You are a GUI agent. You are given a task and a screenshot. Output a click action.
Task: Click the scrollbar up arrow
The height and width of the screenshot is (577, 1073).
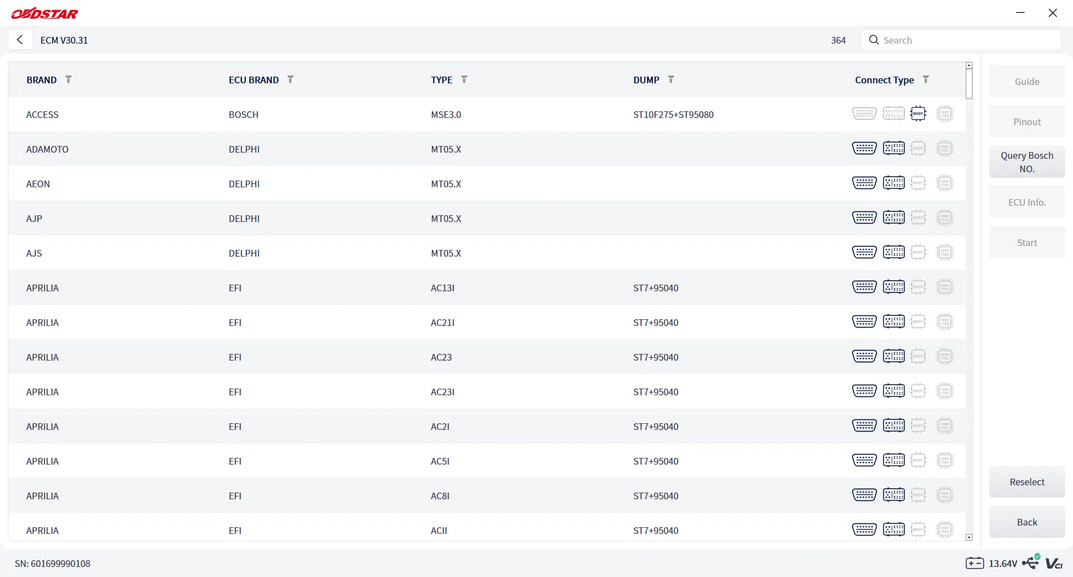tap(969, 65)
